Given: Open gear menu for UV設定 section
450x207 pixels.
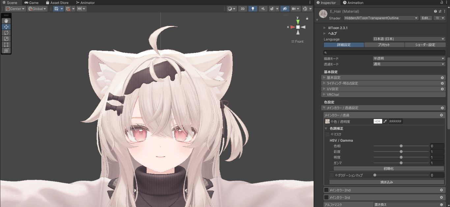Looking at the screenshot, I should pyautogui.click(x=442, y=89).
